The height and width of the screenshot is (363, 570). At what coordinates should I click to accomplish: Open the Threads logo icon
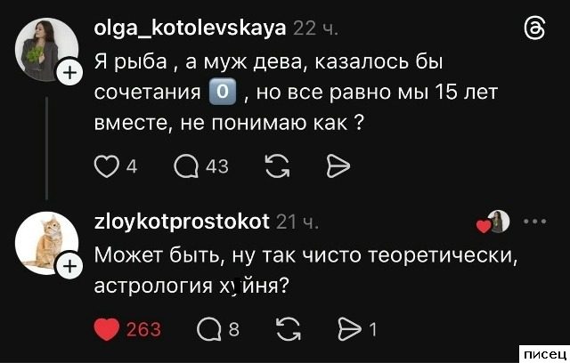pos(535,28)
